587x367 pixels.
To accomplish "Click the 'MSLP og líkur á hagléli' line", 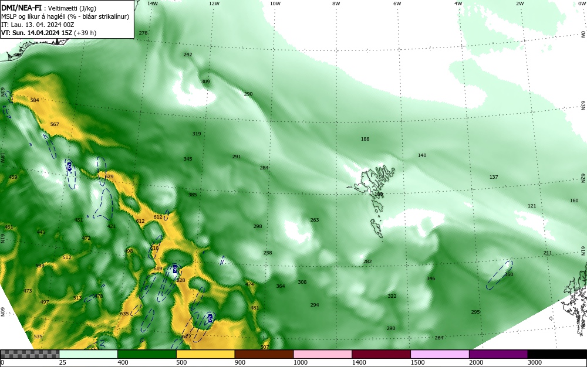I will [x=65, y=16].
